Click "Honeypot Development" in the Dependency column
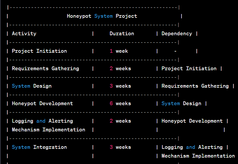 click(192, 121)
